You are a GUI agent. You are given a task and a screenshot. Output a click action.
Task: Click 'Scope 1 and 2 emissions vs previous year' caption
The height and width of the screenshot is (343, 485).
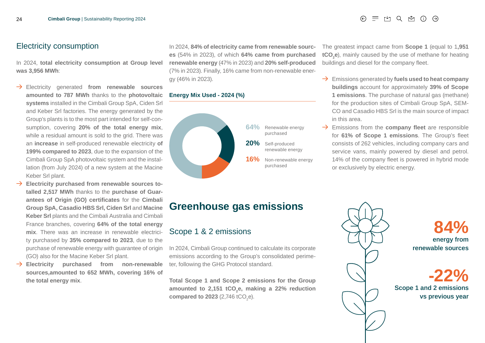pyautogui.click(x=431, y=292)
